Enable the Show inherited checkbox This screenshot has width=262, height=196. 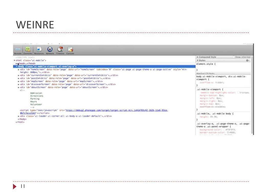pyautogui.click(x=234, y=57)
